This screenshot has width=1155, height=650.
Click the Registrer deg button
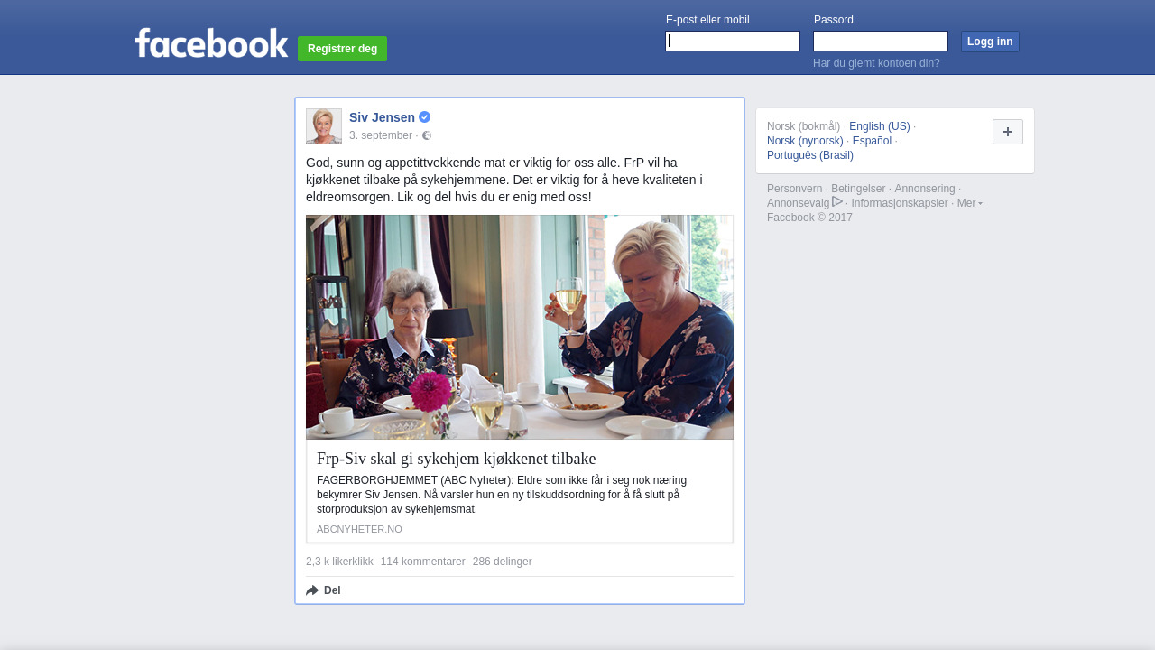[343, 49]
